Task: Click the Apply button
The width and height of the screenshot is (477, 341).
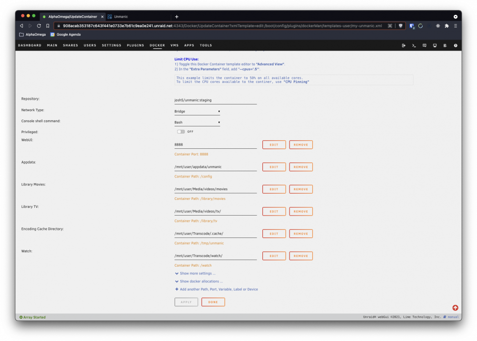Action: (186, 302)
